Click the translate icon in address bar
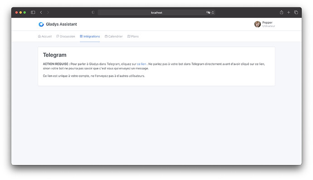 tap(208, 12)
